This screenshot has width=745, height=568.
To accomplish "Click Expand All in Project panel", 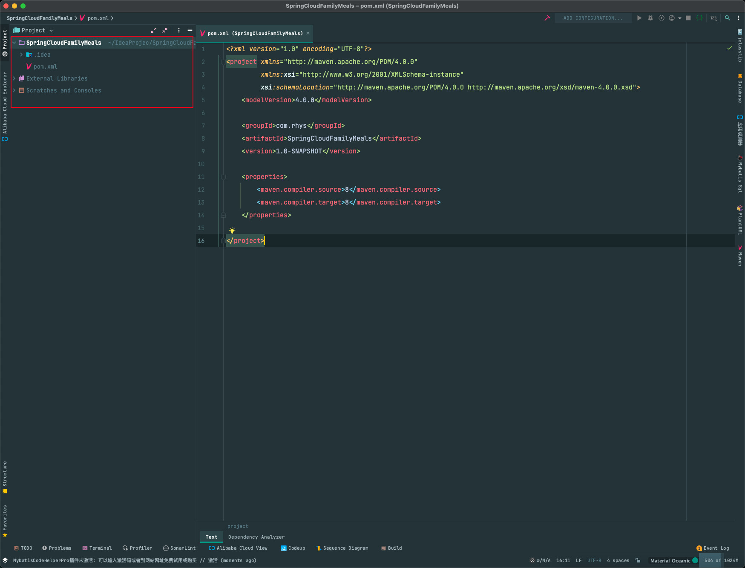I will (154, 30).
